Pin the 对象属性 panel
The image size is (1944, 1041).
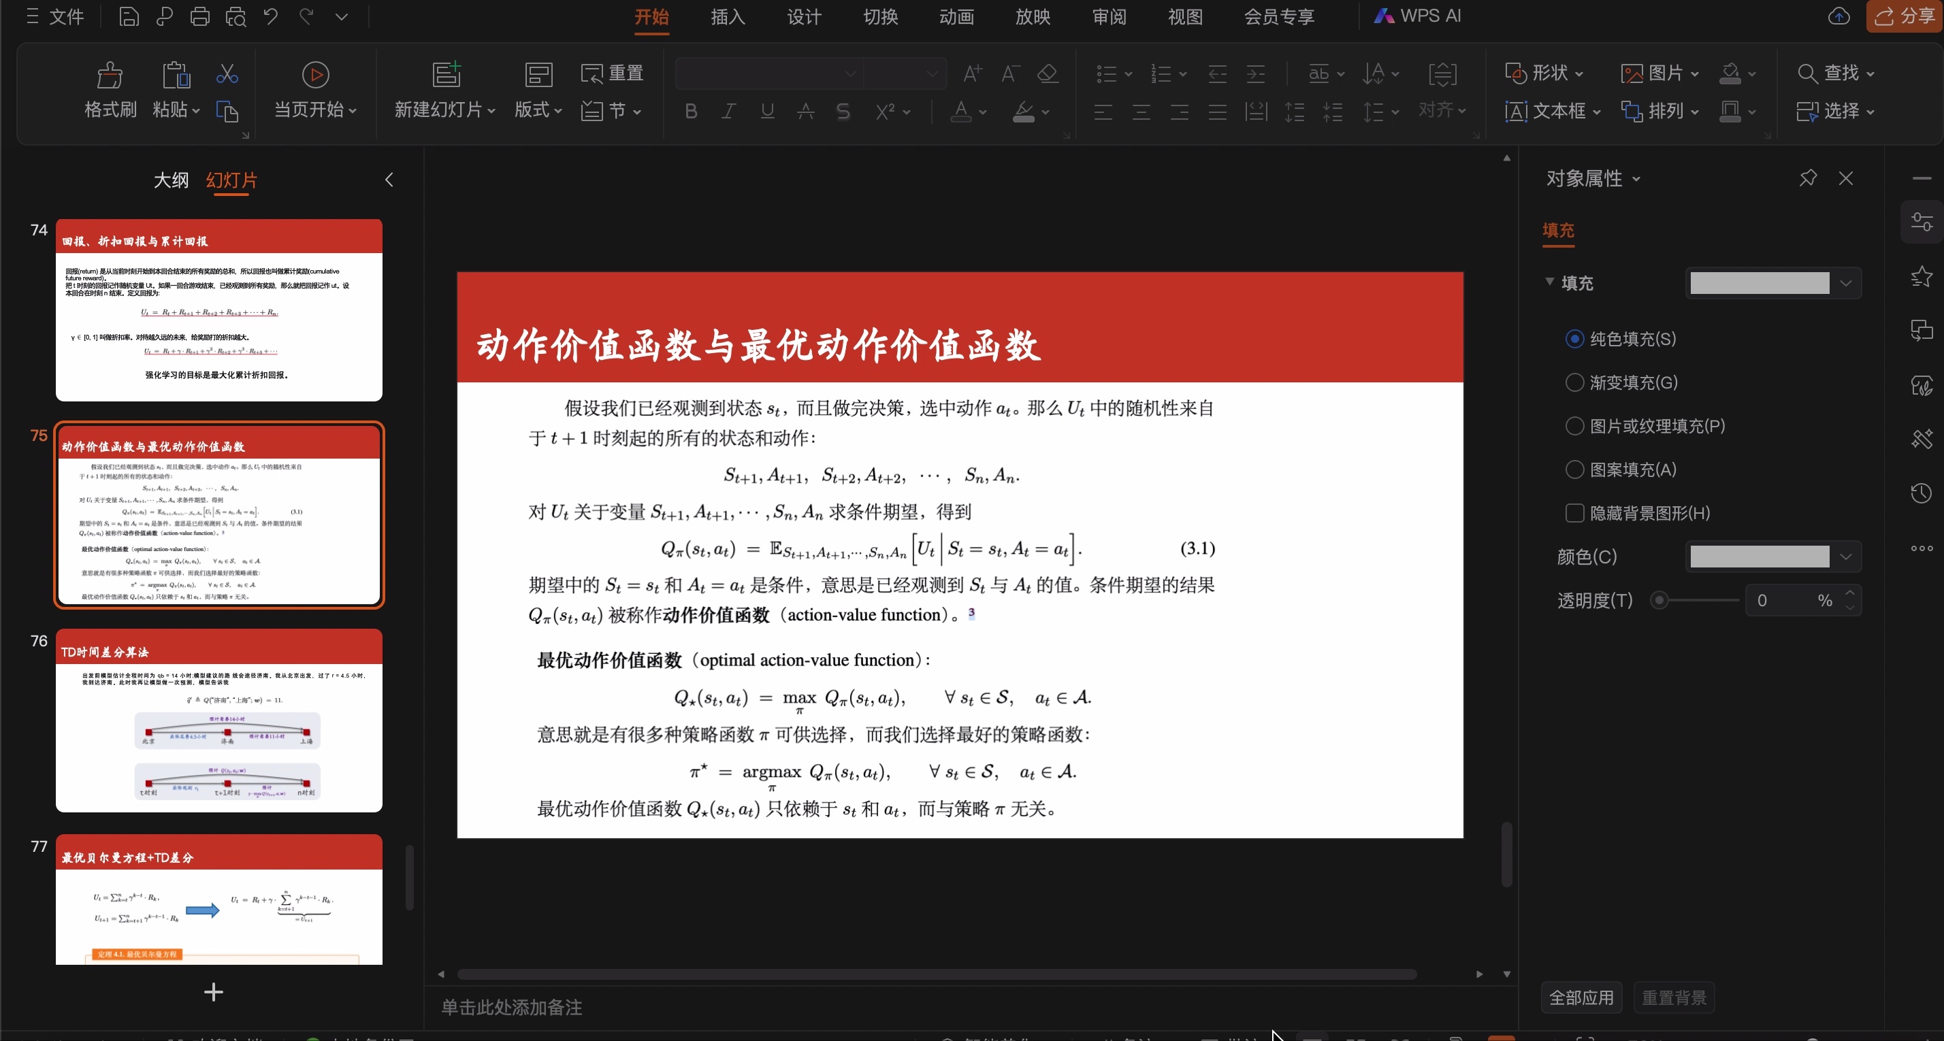[1808, 178]
